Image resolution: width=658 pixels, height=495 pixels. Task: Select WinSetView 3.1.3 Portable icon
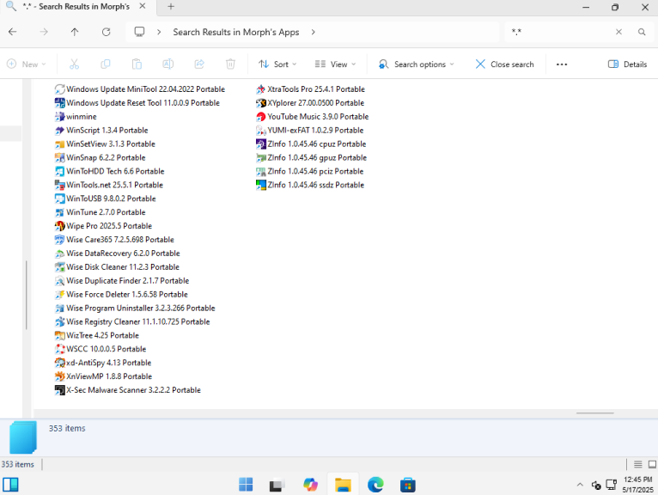59,144
